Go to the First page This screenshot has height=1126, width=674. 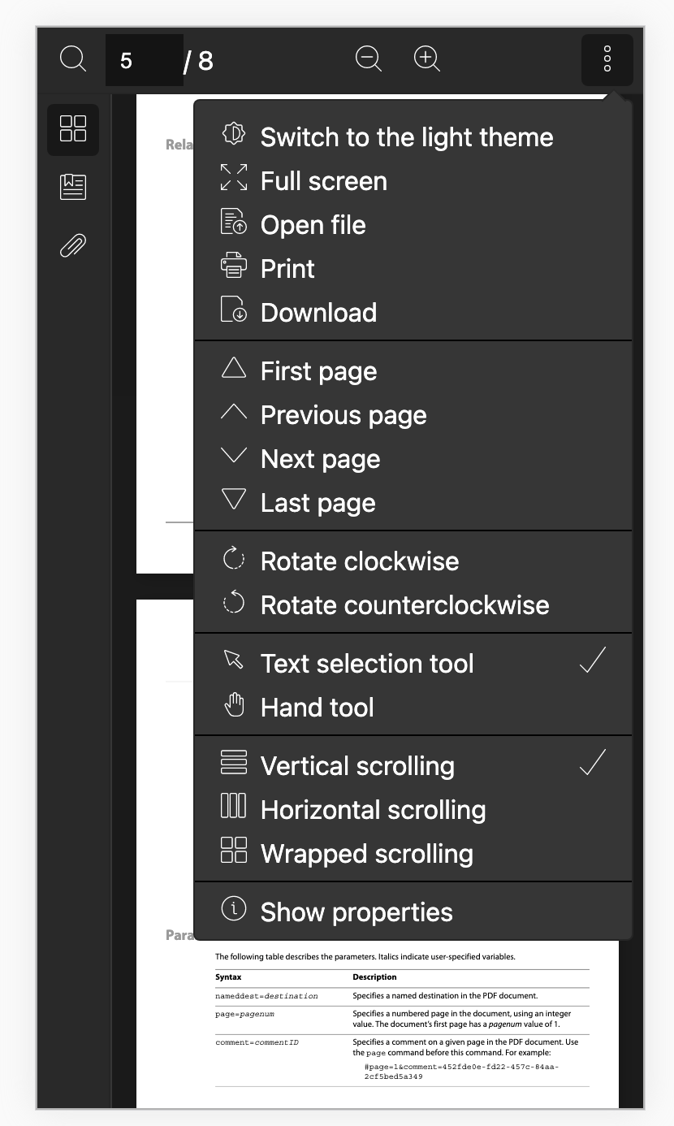[x=318, y=370]
